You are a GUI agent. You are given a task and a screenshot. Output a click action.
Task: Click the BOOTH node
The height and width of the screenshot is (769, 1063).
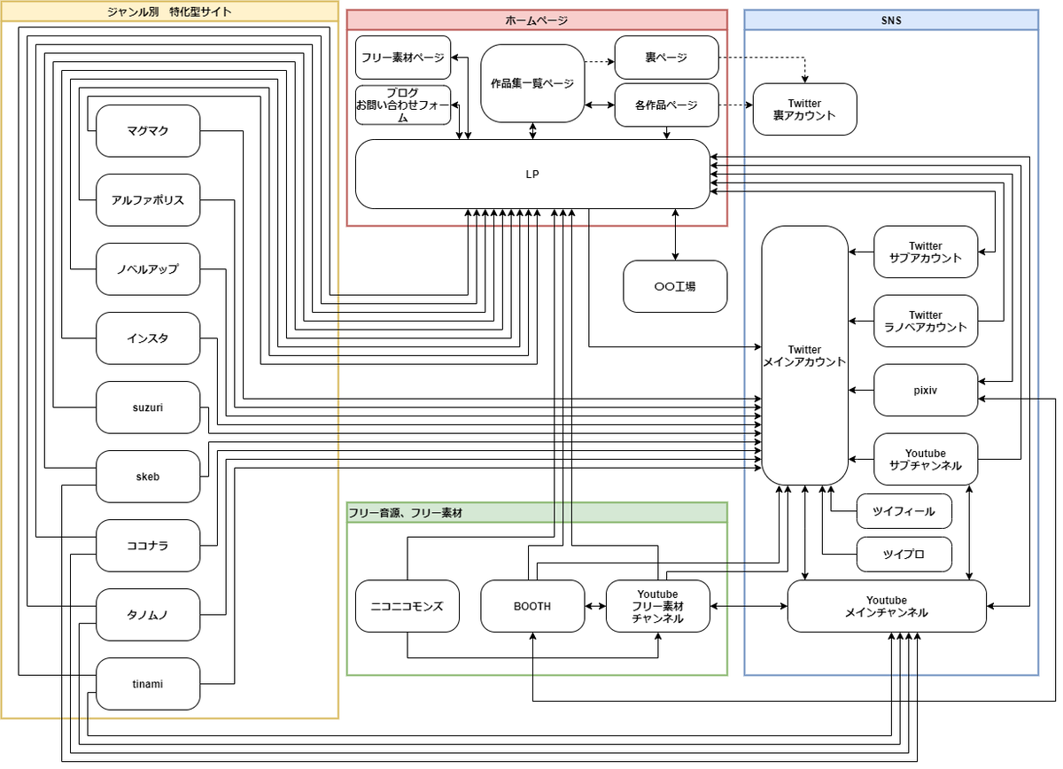click(532, 606)
